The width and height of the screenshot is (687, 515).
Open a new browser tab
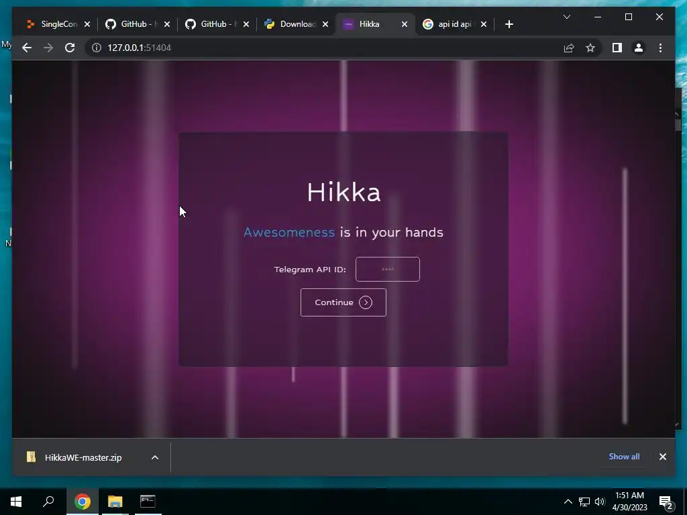509,25
